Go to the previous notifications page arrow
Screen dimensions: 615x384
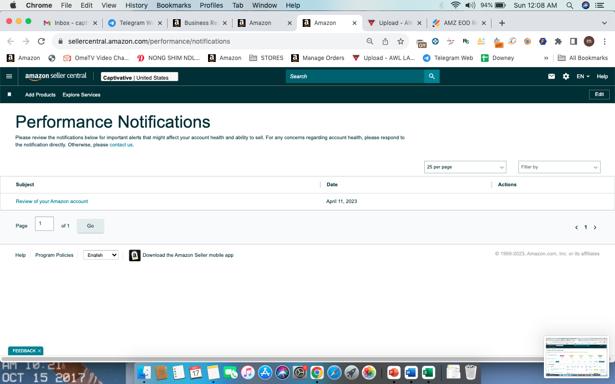pyautogui.click(x=577, y=228)
